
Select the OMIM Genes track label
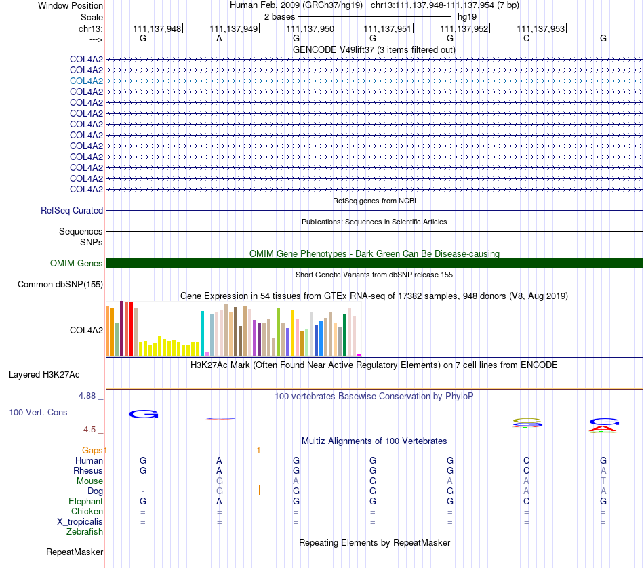tap(76, 263)
